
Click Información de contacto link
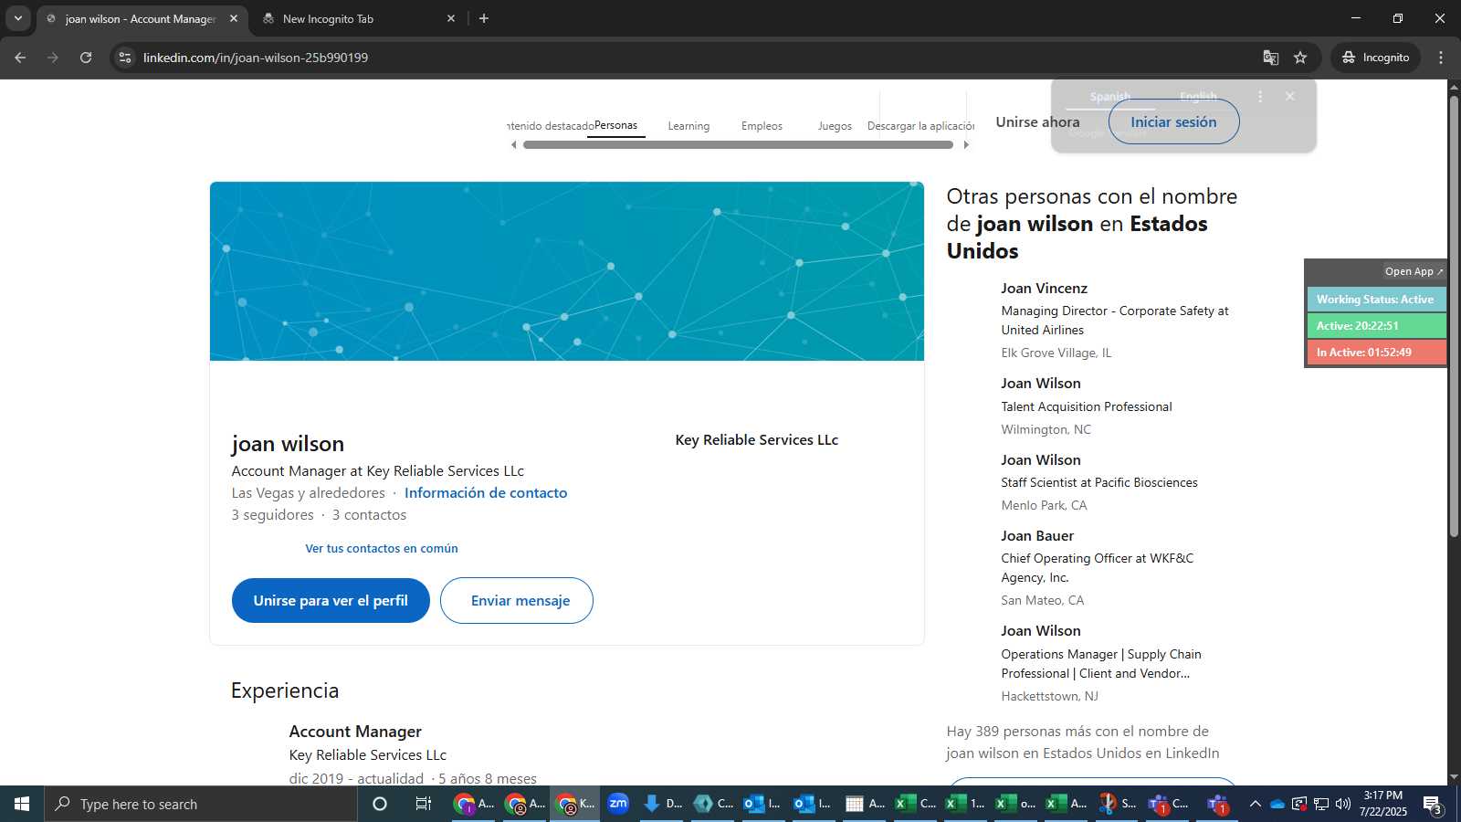point(486,492)
